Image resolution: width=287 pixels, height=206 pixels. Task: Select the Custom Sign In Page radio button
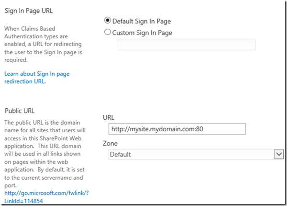107,33
